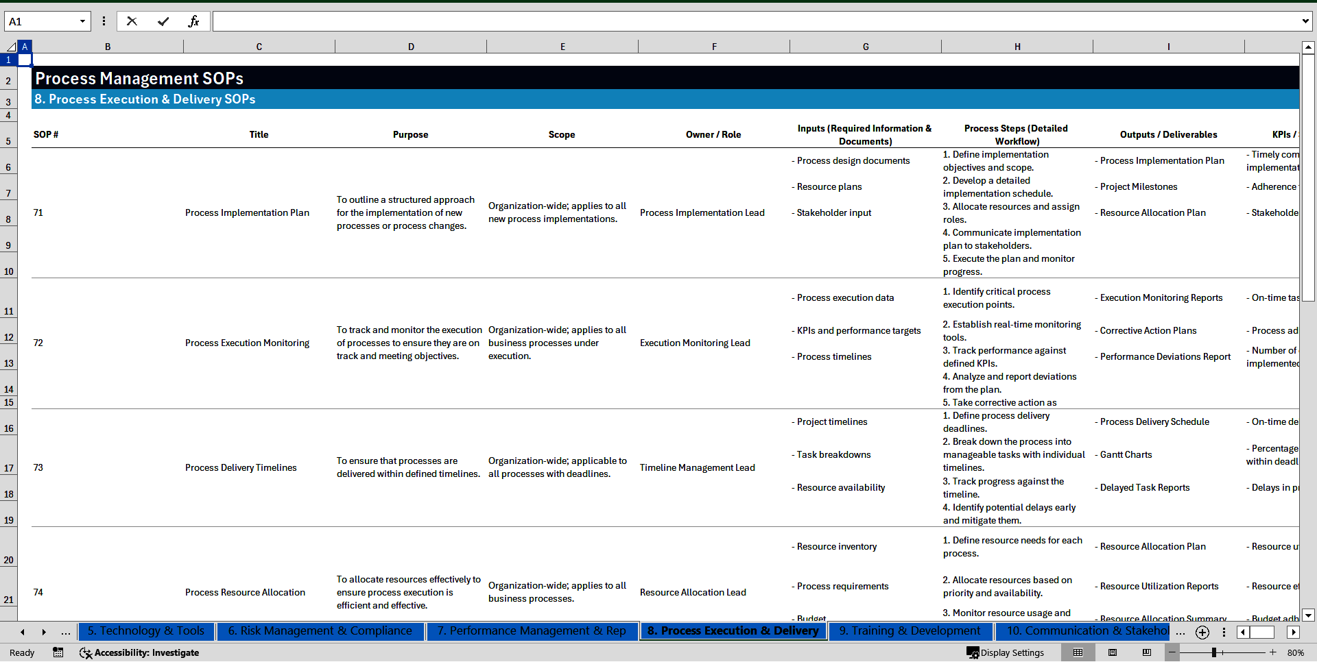Click the Cancel (X) formula bar icon
This screenshot has width=1317, height=662.
coord(132,21)
